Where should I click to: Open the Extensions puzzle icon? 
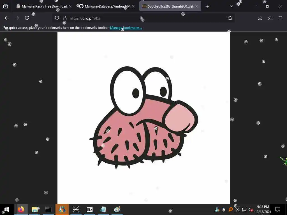[x=270, y=18]
